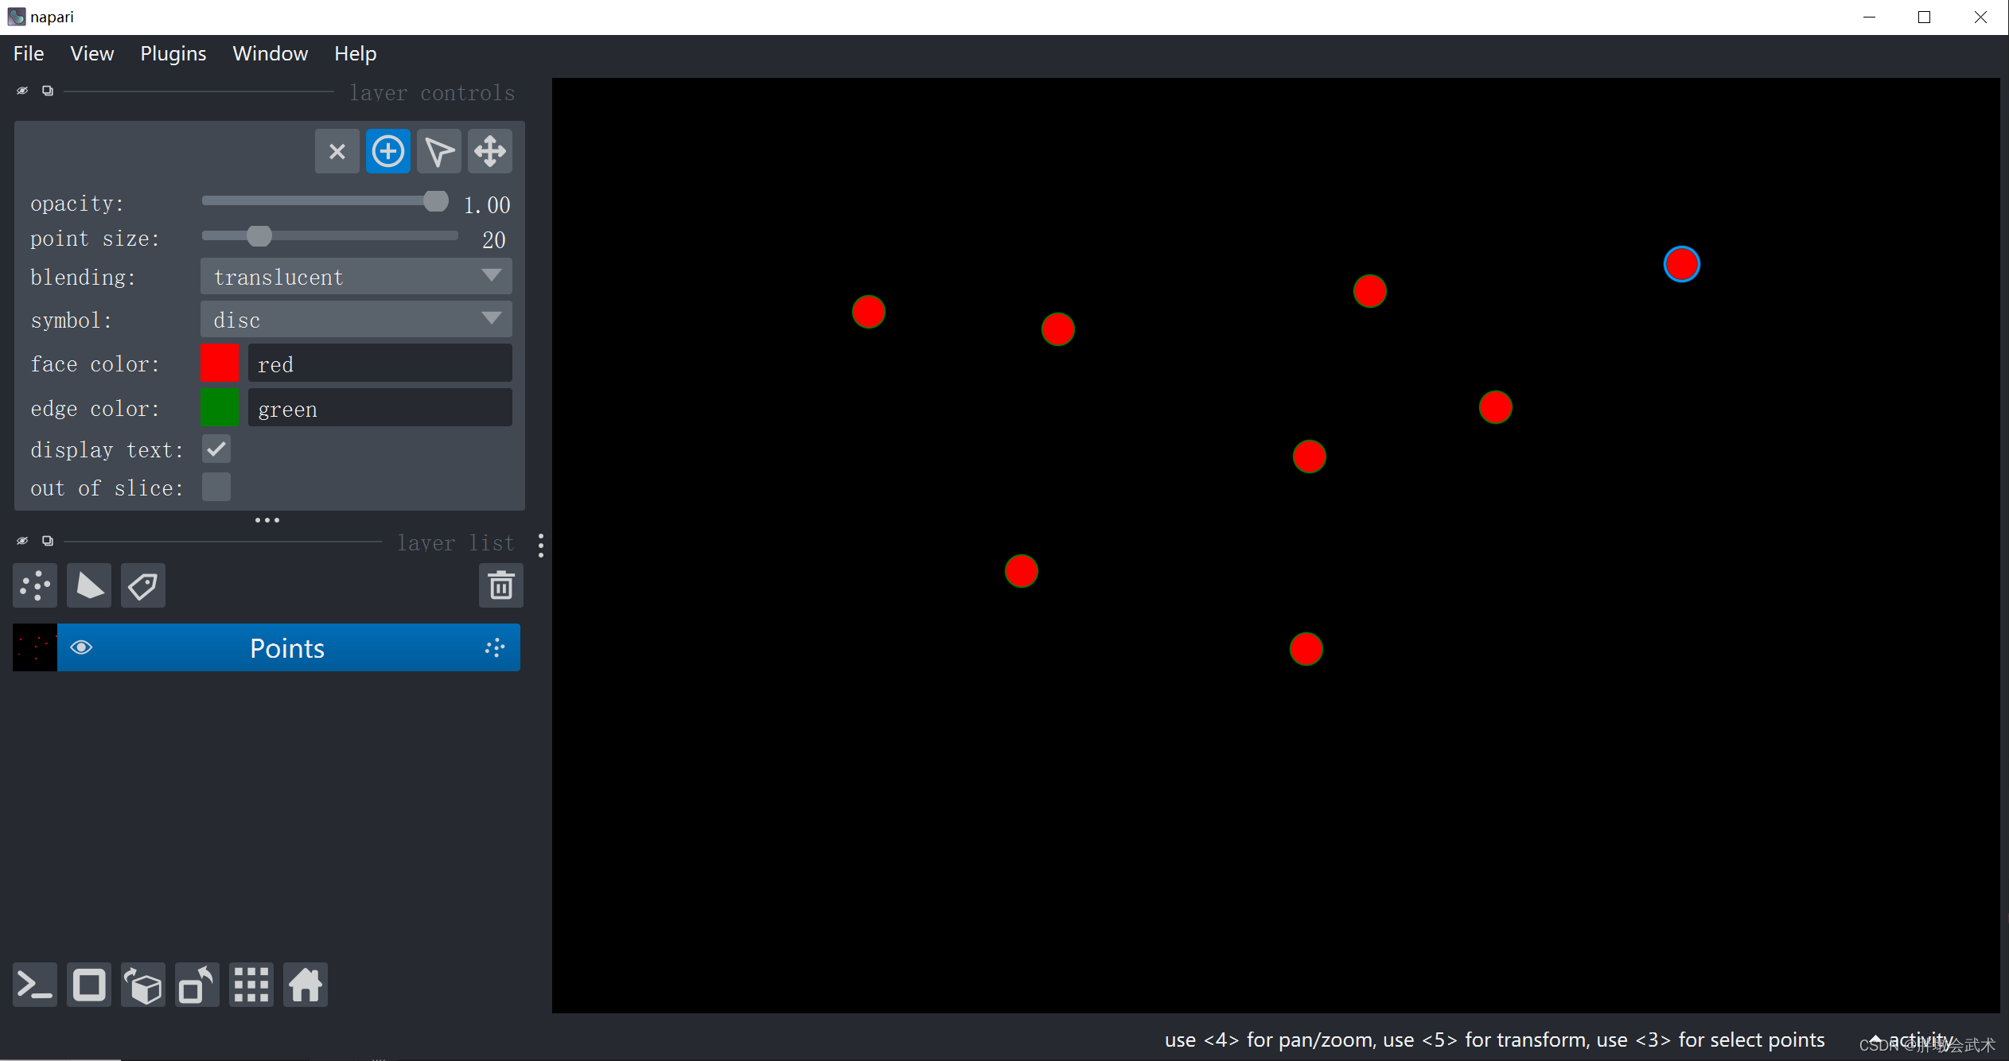The height and width of the screenshot is (1061, 2009).
Task: Expand the activity panel arrow
Action: click(x=1875, y=1040)
